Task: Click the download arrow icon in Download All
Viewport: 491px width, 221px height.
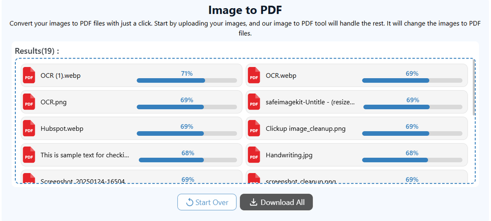Action: click(x=253, y=202)
